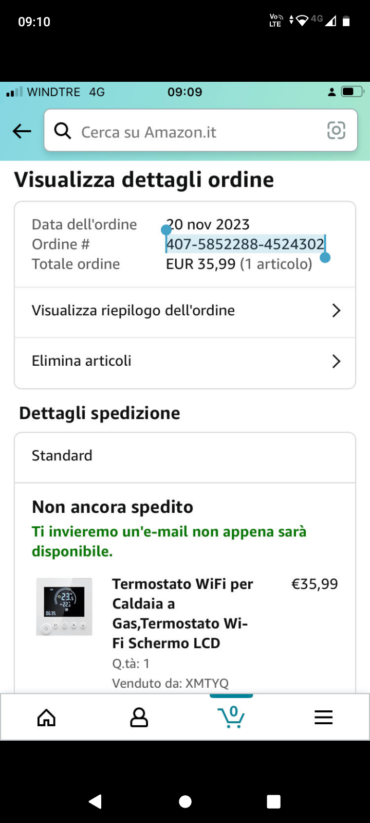Tap the Android back navigation button
The height and width of the screenshot is (823, 370).
(96, 801)
